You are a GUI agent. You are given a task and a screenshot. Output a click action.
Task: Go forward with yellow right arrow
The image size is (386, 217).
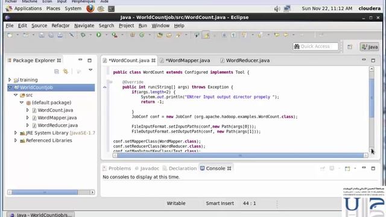pos(286,35)
